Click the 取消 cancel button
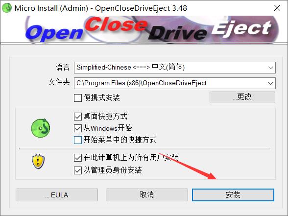Viewport: 288px width, 216px height. (x=147, y=195)
